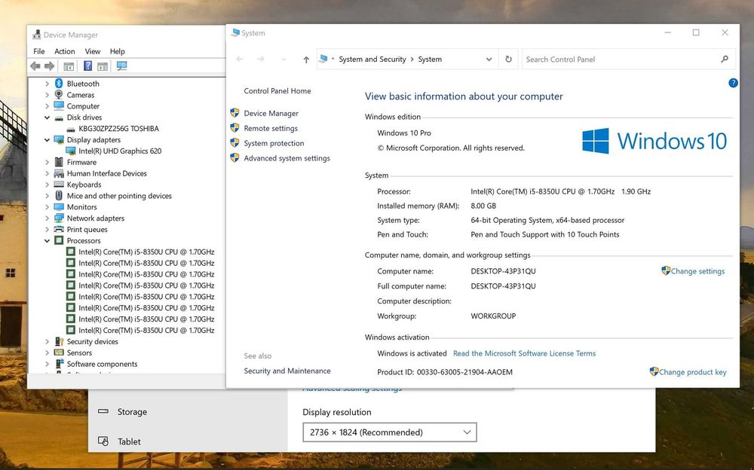The width and height of the screenshot is (754, 470).
Task: Open the Display resolution dropdown
Action: pos(389,432)
